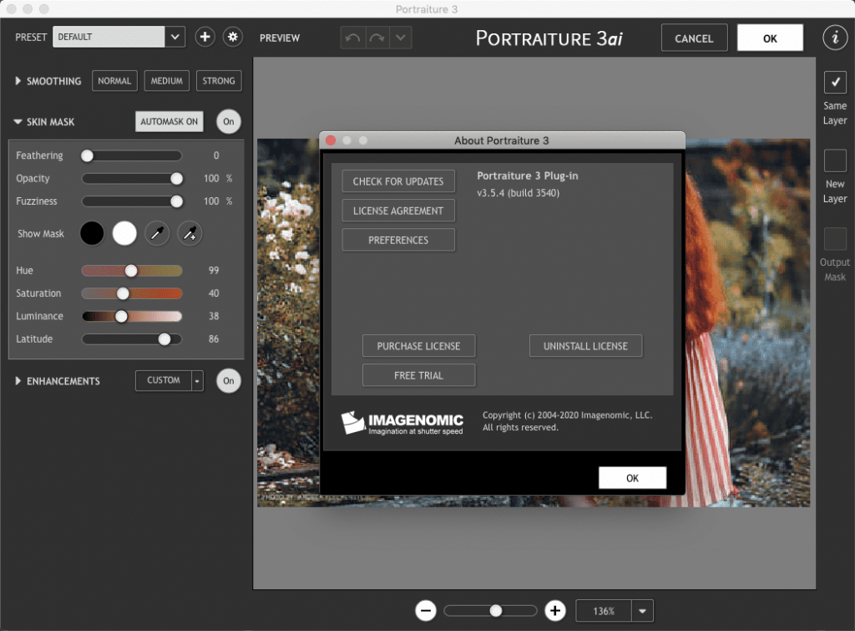Undo last change arrow

click(x=353, y=38)
